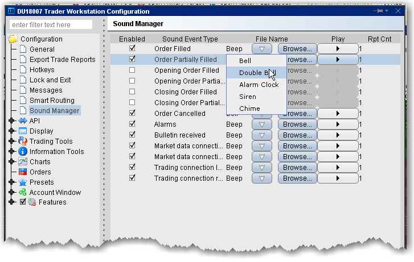Open the Order Filled sound dropdown arrow
This screenshot has width=414, height=262.
tap(261, 49)
